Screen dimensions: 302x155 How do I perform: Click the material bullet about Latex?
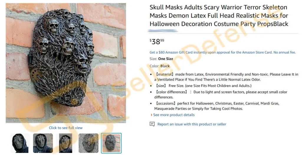[226, 77]
